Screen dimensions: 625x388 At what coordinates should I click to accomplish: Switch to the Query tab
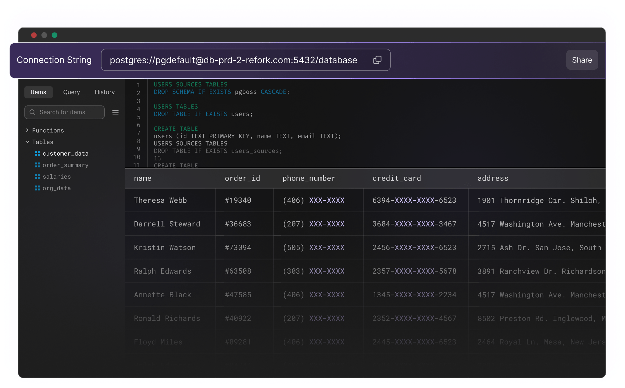pyautogui.click(x=71, y=92)
